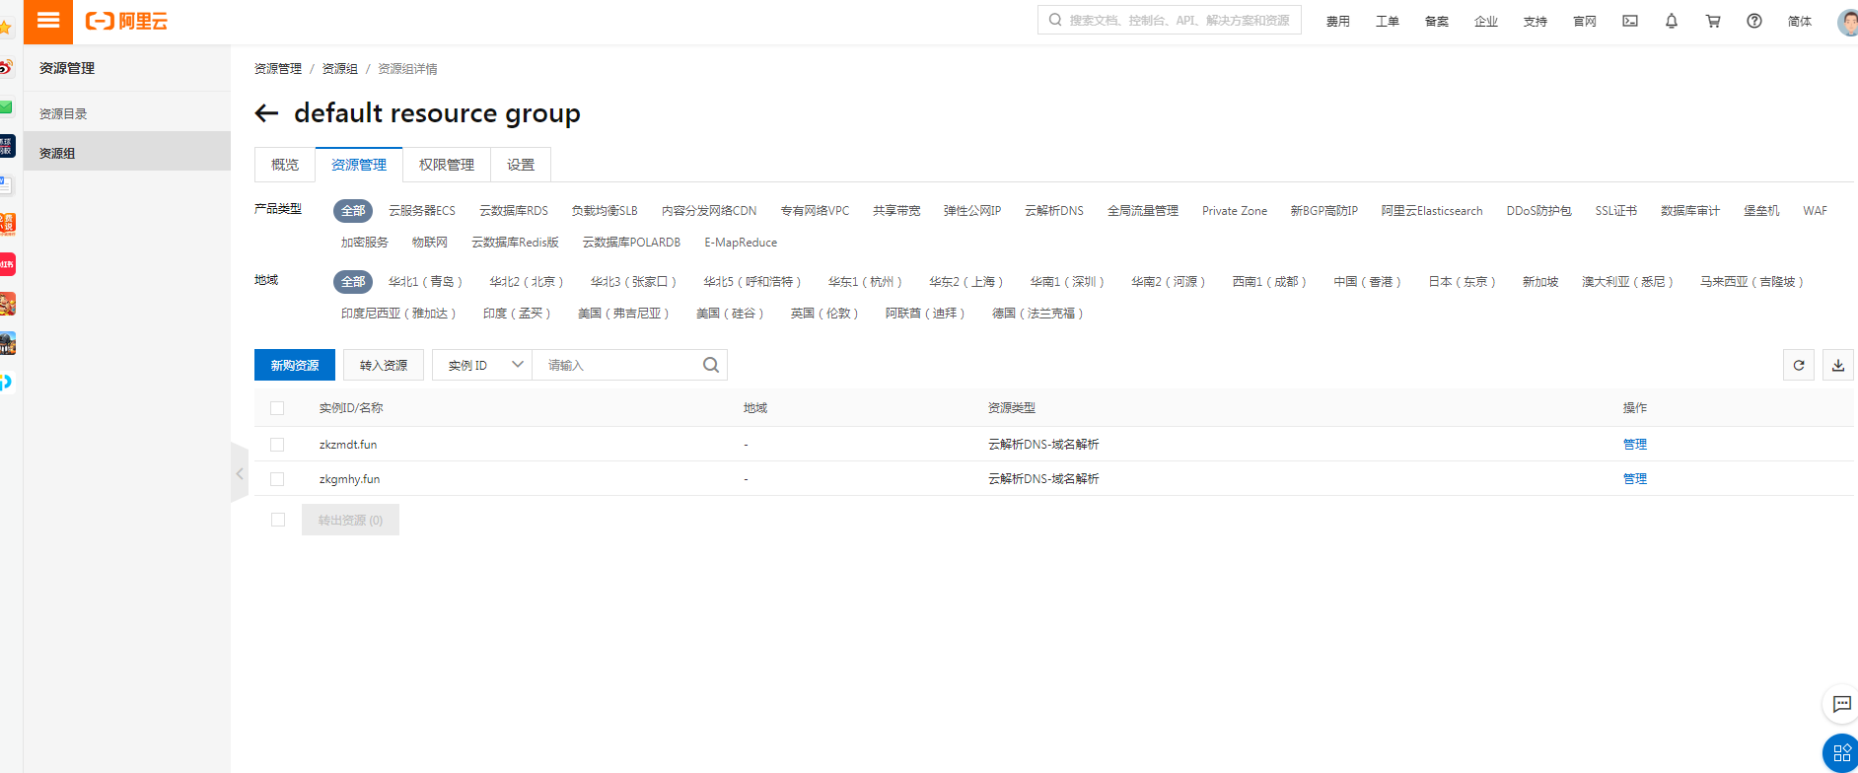
Task: Click the 新购资源 button
Action: tap(295, 365)
